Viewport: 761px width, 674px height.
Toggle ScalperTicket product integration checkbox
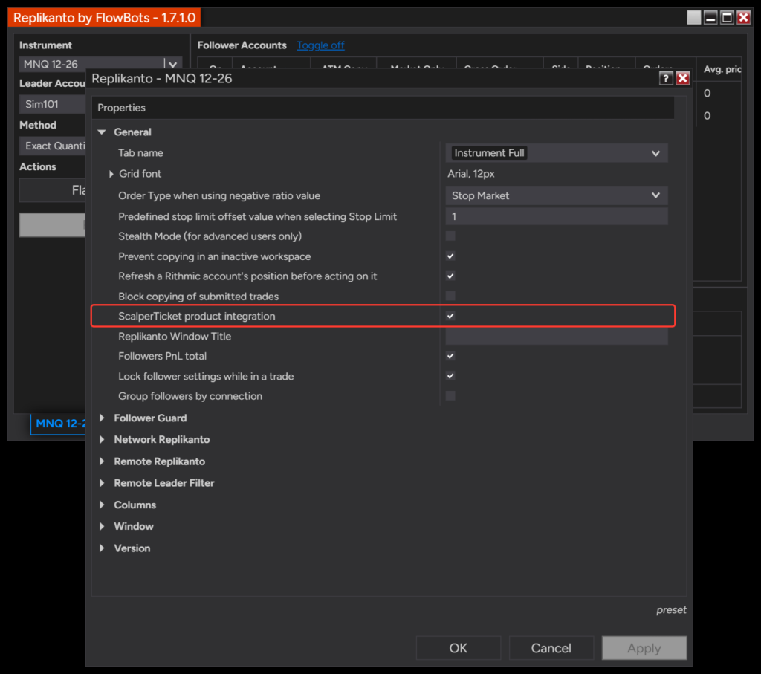click(x=450, y=316)
